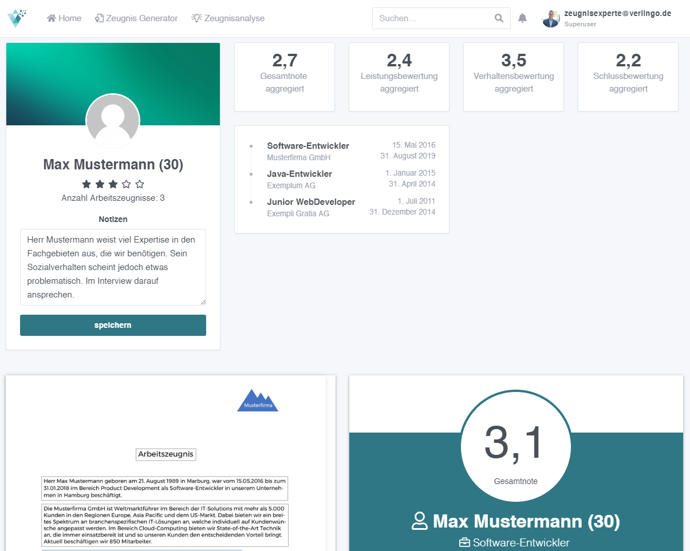This screenshot has width=690, height=551.
Task: Select the Java-Entwickler timeline entry
Action: (299, 174)
